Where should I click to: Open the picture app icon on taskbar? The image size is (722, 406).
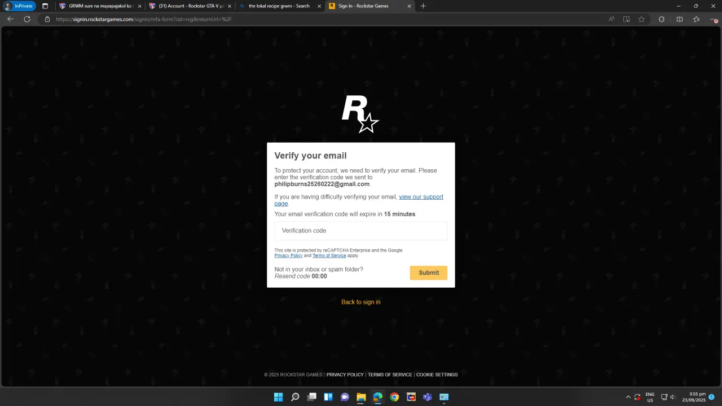[444, 397]
